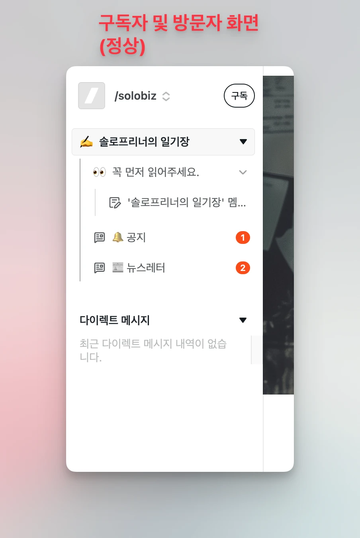Screen dimensions: 360x538
Task: Collapse 다이렉트 메시지 section triangle
Action: tap(243, 320)
